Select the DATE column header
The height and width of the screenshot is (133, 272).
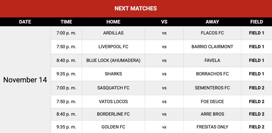tap(25, 22)
